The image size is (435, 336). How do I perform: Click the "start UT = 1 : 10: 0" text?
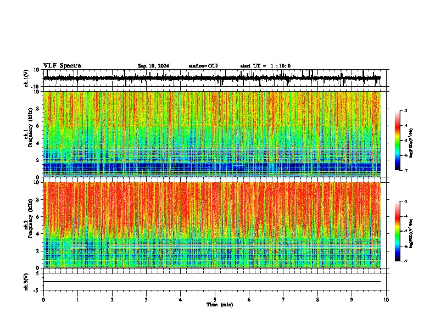[265, 66]
